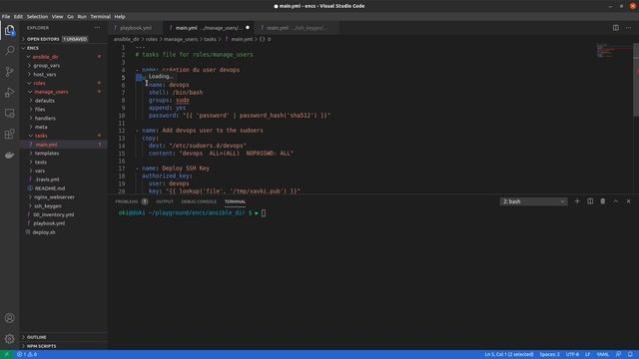This screenshot has height=359, width=639.
Task: Open errors and warnings count in status bar
Action: point(27,355)
